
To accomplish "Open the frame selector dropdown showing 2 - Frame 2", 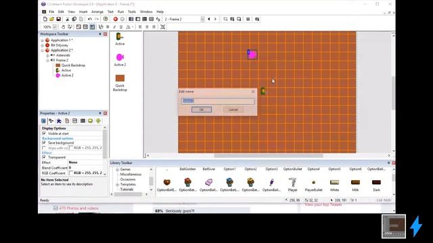I will coord(202,19).
